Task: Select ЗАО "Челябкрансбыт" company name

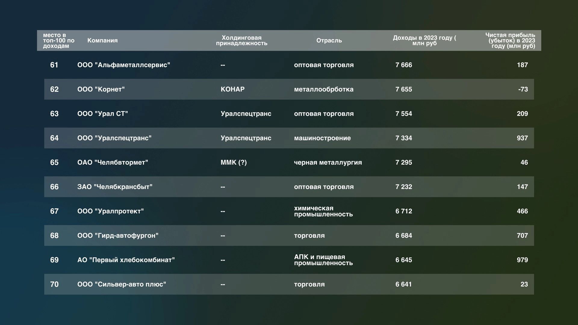Action: (x=115, y=187)
